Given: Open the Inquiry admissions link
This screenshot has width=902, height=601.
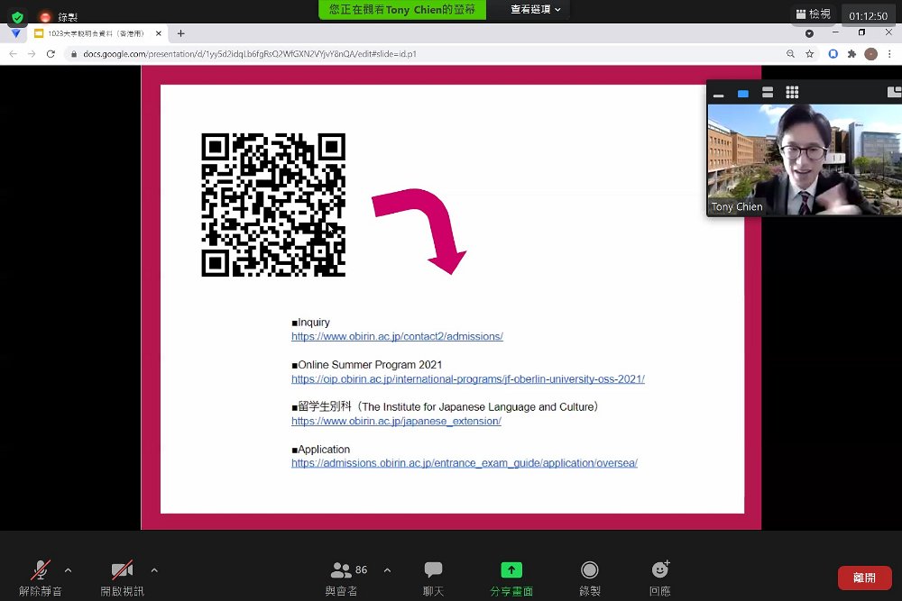Looking at the screenshot, I should coord(397,336).
